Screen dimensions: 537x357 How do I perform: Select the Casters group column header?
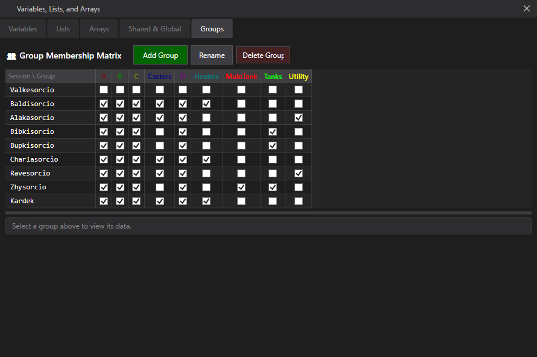160,77
